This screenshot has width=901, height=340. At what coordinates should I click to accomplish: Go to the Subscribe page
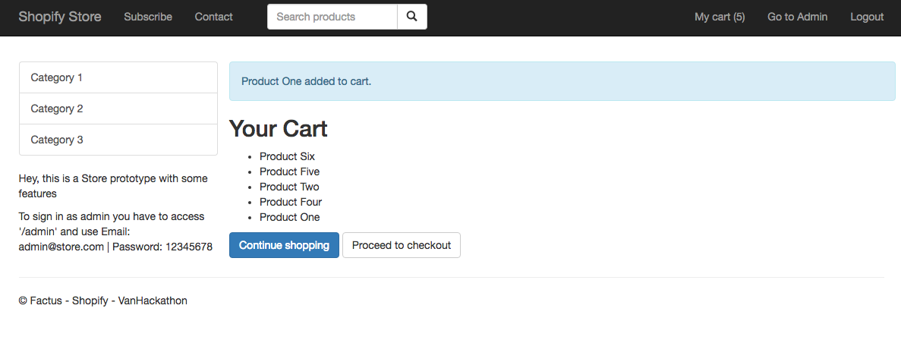(148, 17)
